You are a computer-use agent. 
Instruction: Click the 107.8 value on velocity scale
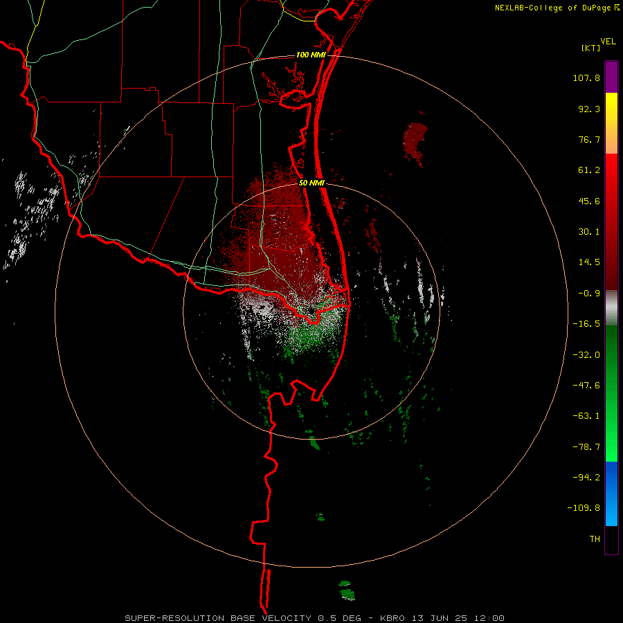tap(586, 78)
